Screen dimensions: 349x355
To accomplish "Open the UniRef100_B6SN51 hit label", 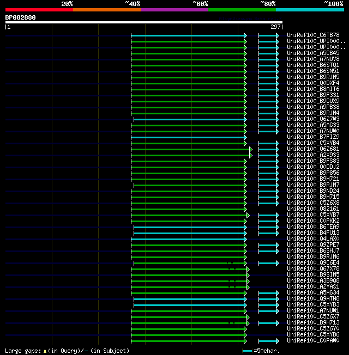I will click(x=313, y=71).
